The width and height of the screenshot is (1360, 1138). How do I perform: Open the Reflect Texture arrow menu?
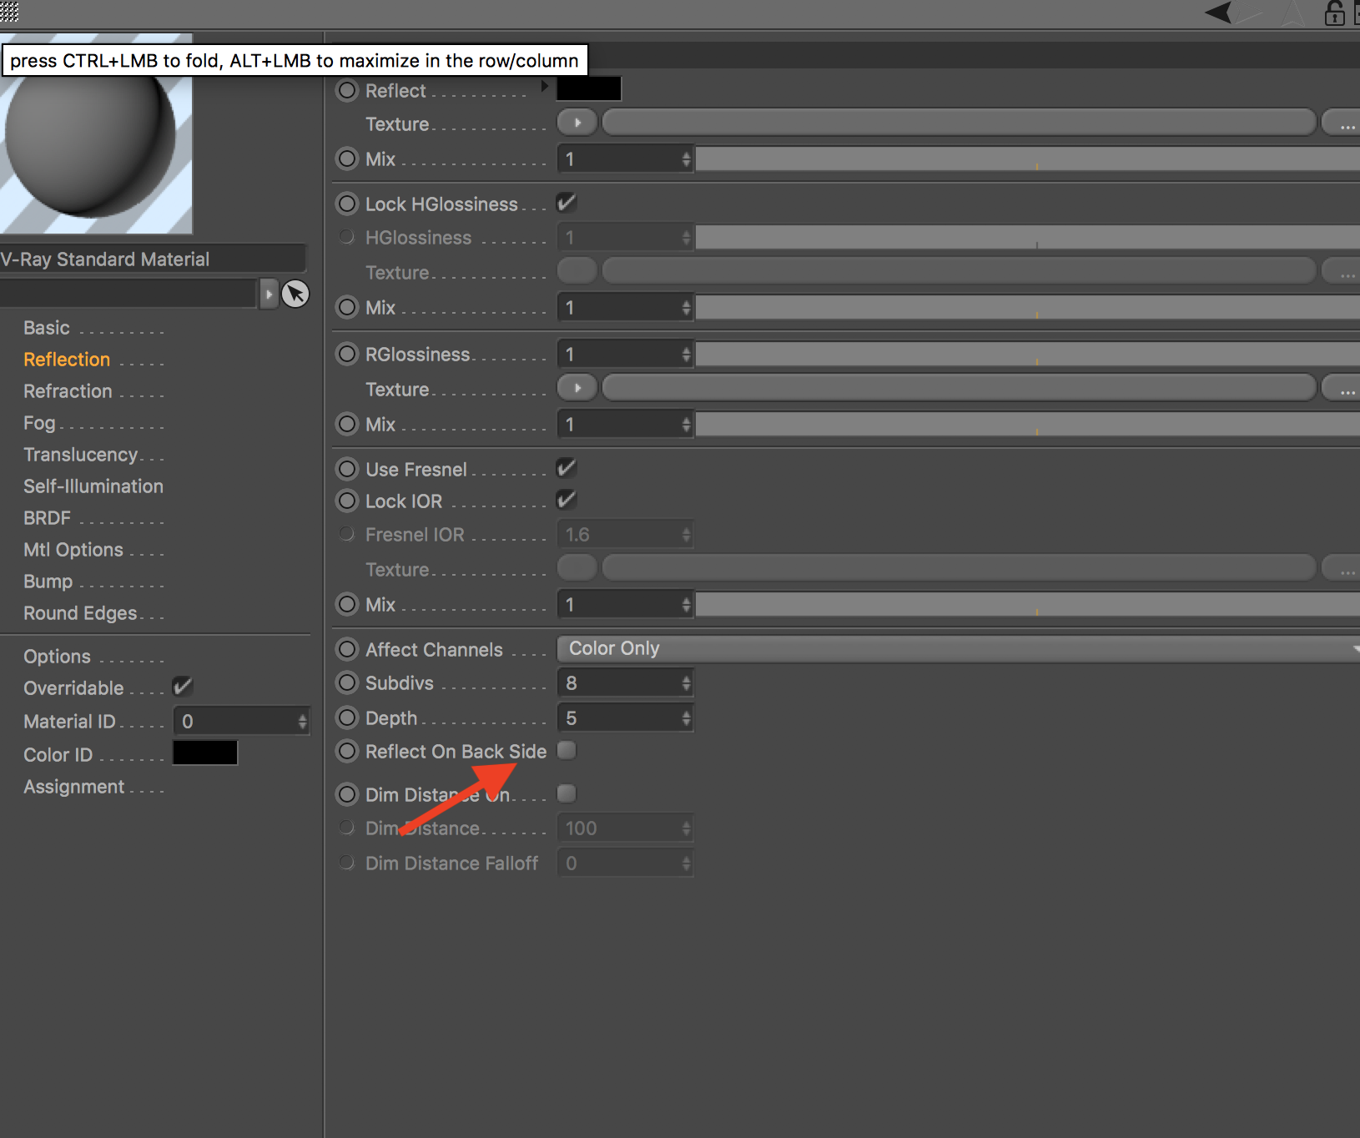pyautogui.click(x=577, y=123)
